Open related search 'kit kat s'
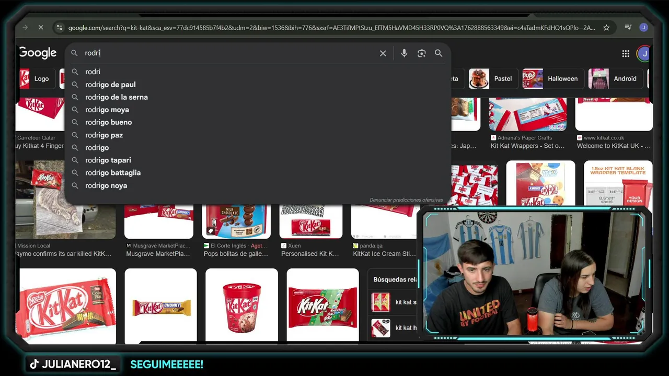The width and height of the screenshot is (669, 376). pyautogui.click(x=394, y=302)
